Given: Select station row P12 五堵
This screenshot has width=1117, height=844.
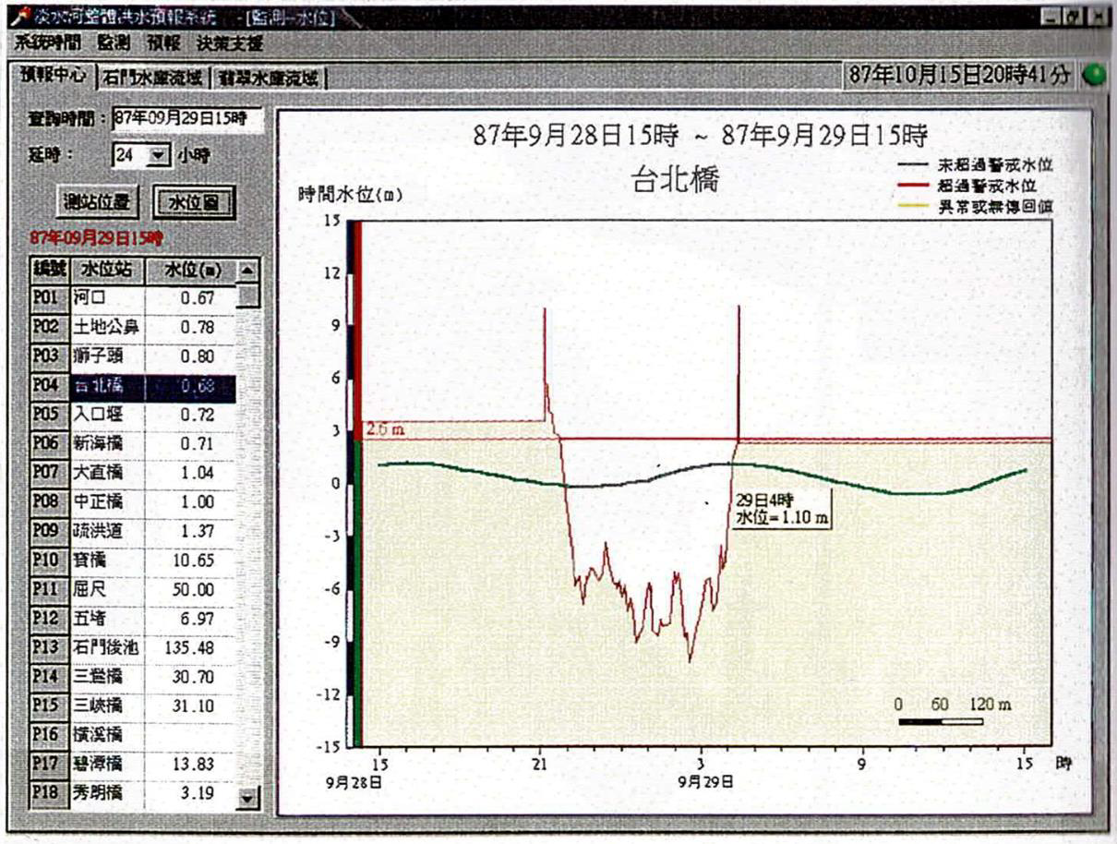Looking at the screenshot, I should coord(132,619).
